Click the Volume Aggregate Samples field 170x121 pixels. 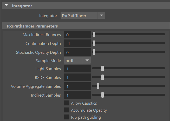pos(77,86)
